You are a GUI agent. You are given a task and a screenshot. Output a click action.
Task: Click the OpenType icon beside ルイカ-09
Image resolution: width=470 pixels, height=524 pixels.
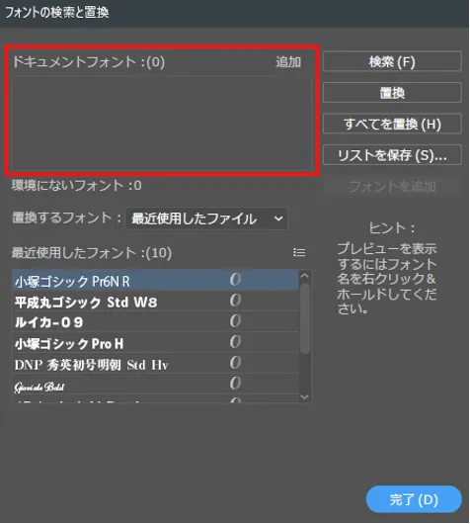[235, 321]
